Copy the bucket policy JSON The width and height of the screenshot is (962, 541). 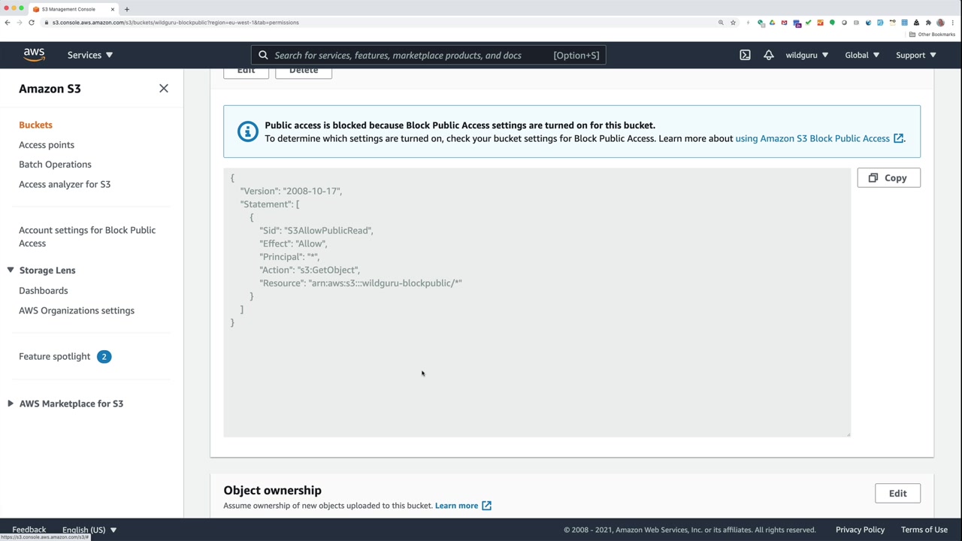[888, 178]
